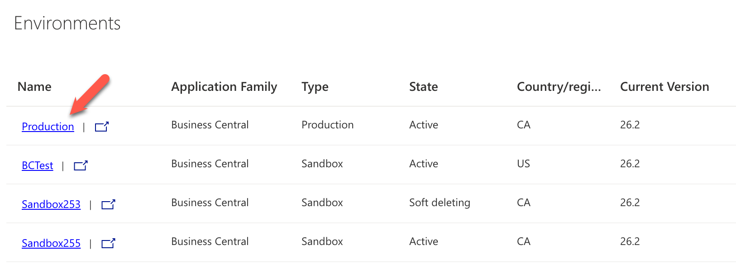This screenshot has width=736, height=264.
Task: Open Production environment in new window icon
Action: 102,127
